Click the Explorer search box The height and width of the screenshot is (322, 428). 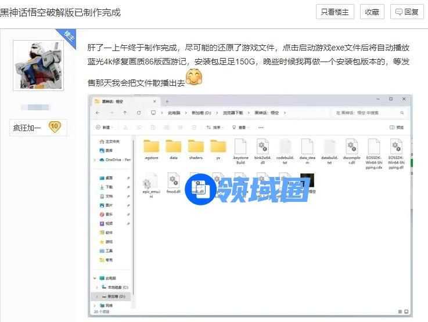pos(372,113)
